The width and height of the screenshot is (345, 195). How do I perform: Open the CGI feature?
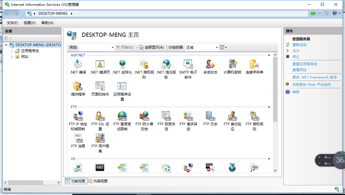coord(100,167)
